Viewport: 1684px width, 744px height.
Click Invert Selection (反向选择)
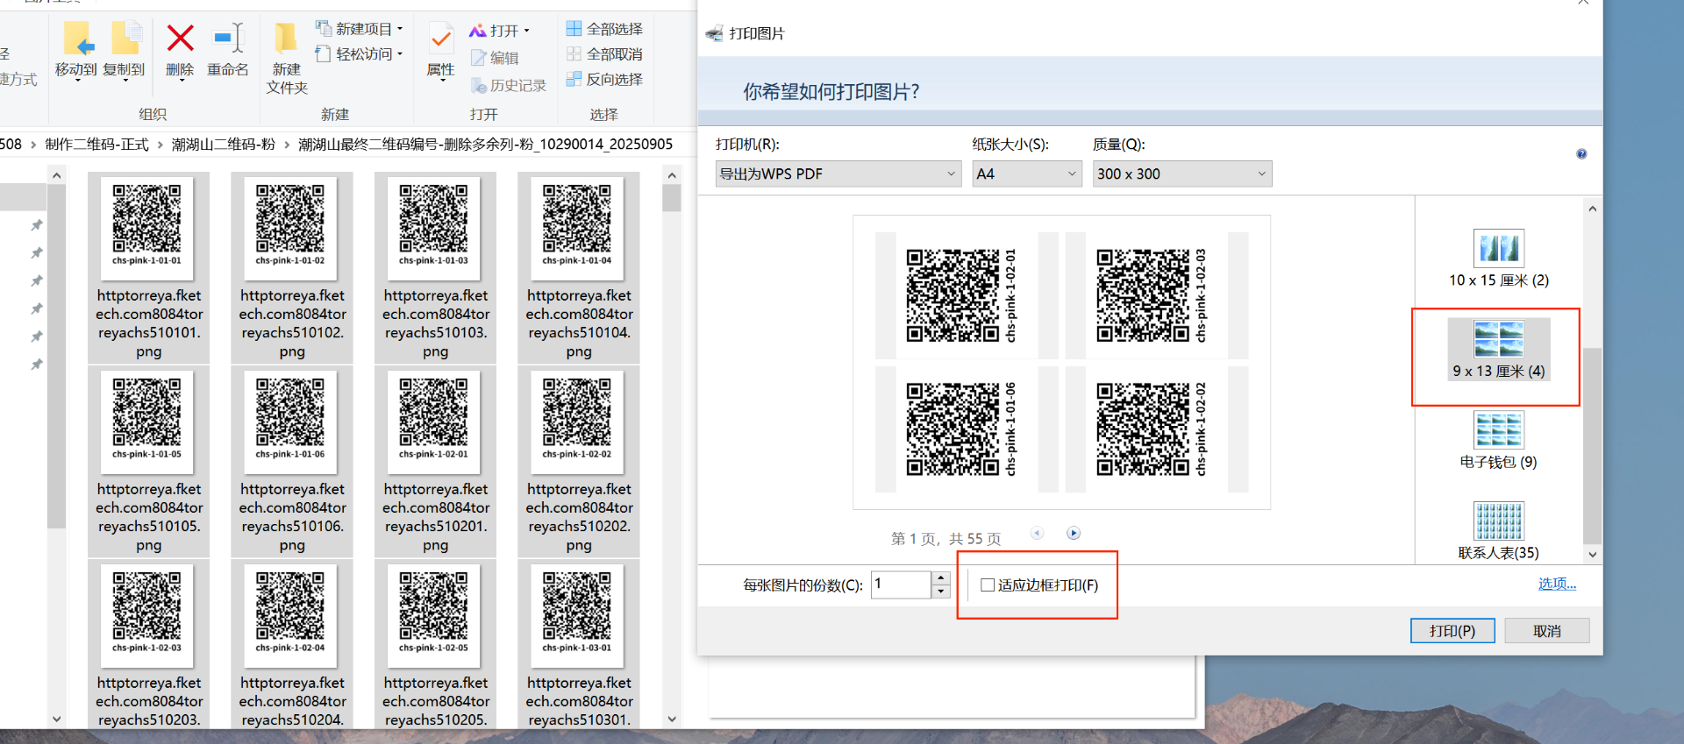(604, 80)
